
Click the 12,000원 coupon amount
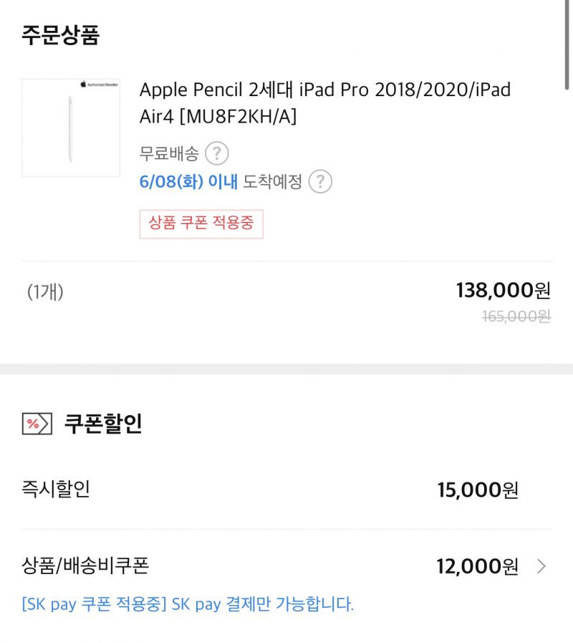coord(478,566)
